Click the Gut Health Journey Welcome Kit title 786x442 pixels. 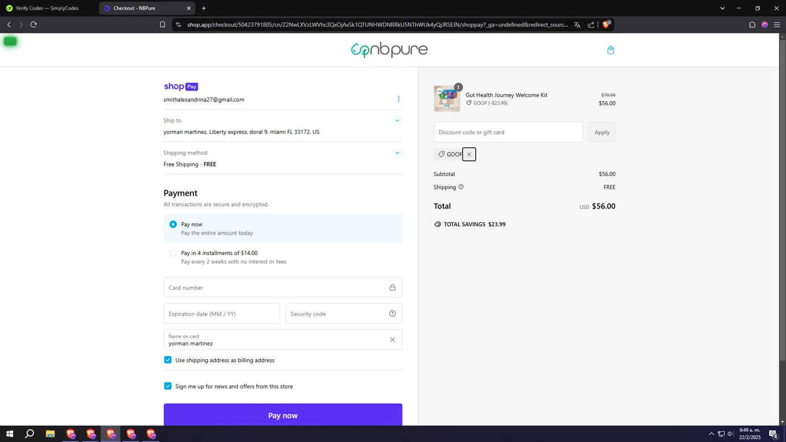[x=506, y=95]
